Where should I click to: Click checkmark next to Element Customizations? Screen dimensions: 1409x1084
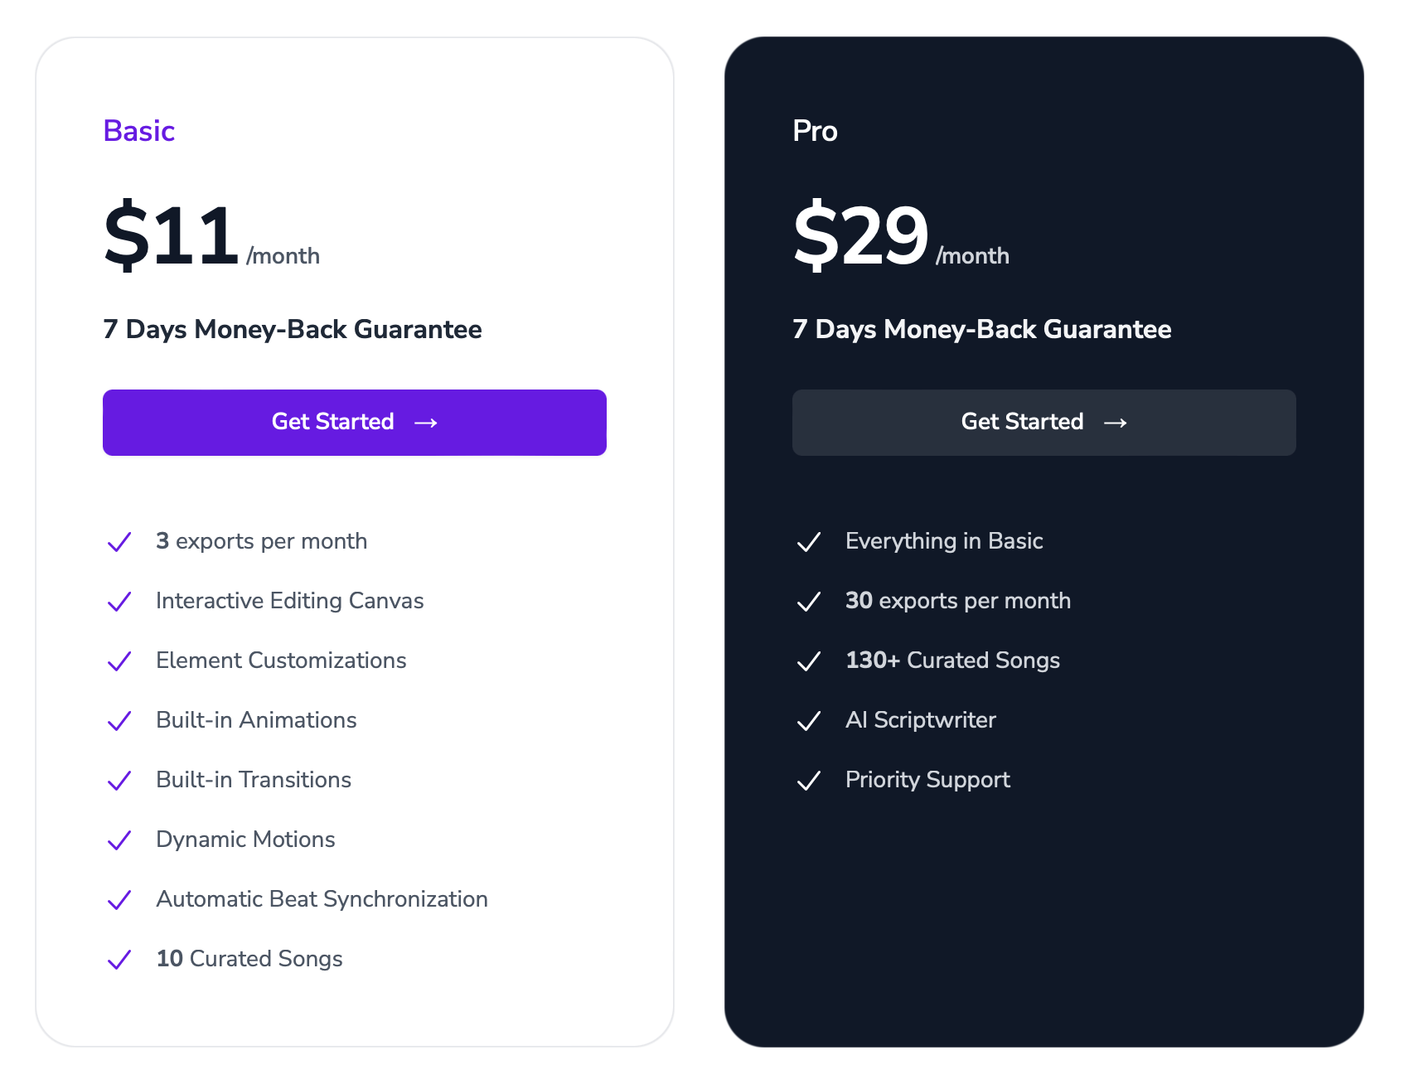pyautogui.click(x=119, y=661)
